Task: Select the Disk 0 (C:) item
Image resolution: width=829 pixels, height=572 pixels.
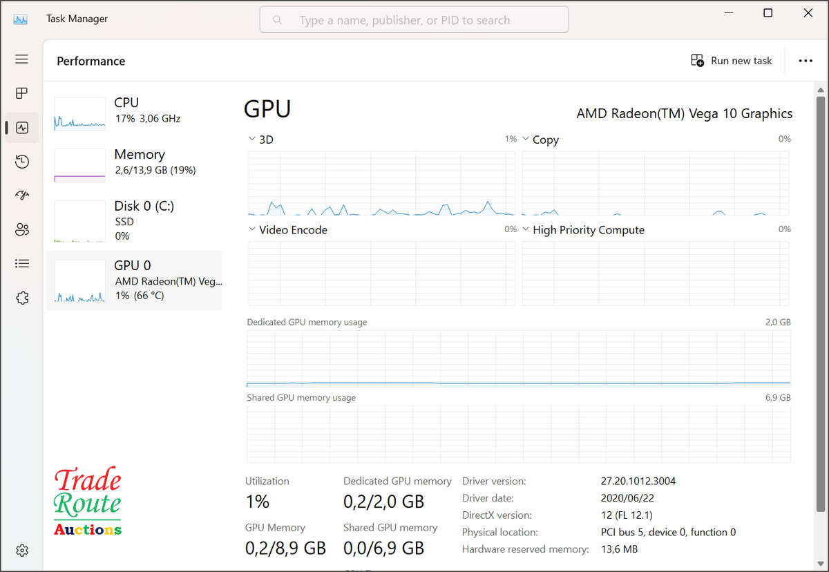Action: 134,220
